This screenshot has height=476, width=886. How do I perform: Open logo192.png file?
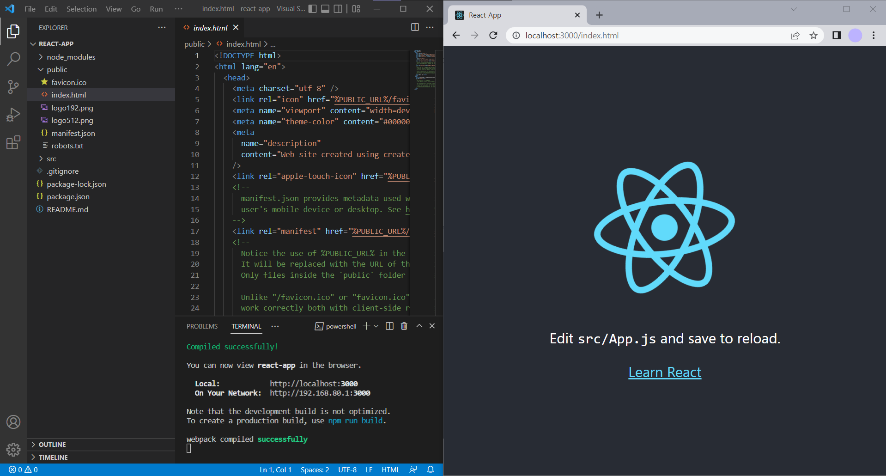tap(101, 108)
